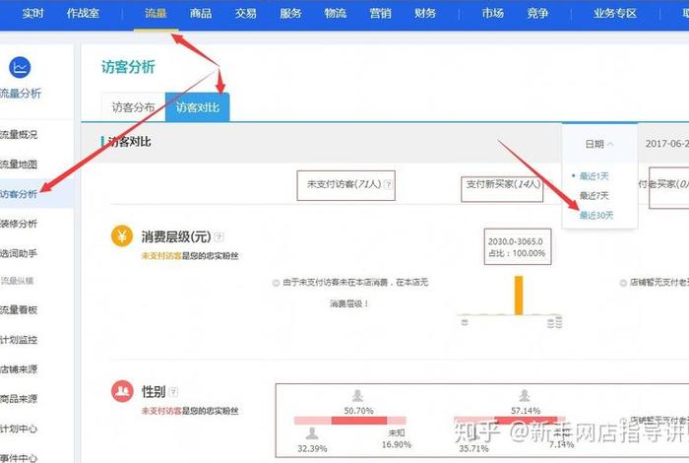Open the 业务专区 top menu
689x463 pixels.
[x=615, y=13]
